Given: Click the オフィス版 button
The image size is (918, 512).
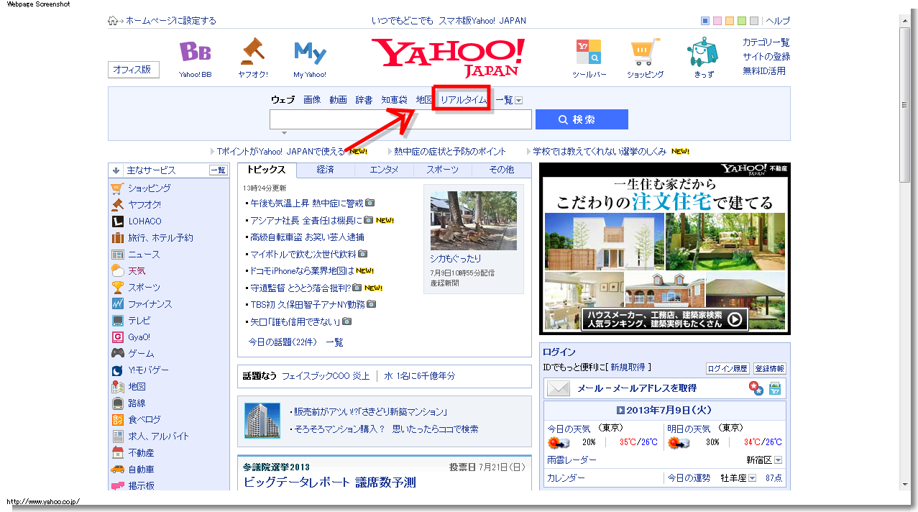Looking at the screenshot, I should (134, 70).
